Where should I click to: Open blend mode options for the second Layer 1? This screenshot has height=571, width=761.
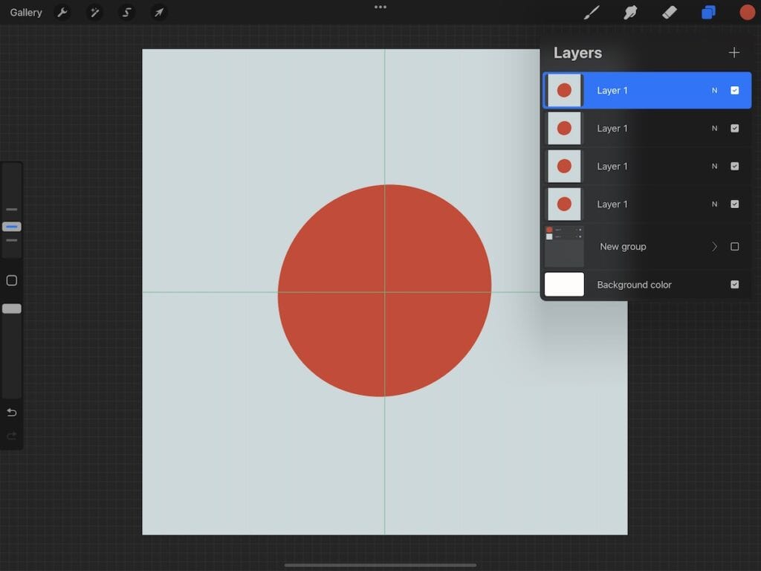click(x=713, y=128)
